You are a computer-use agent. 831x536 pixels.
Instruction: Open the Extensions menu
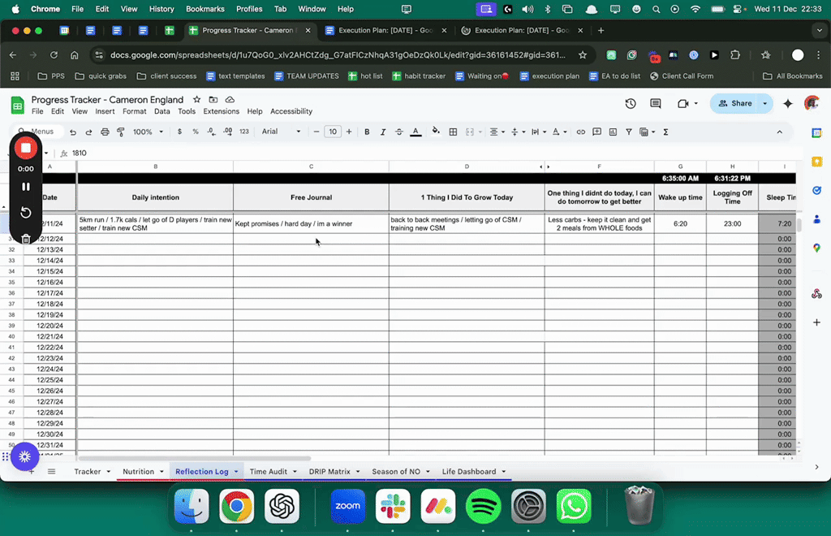click(x=221, y=111)
